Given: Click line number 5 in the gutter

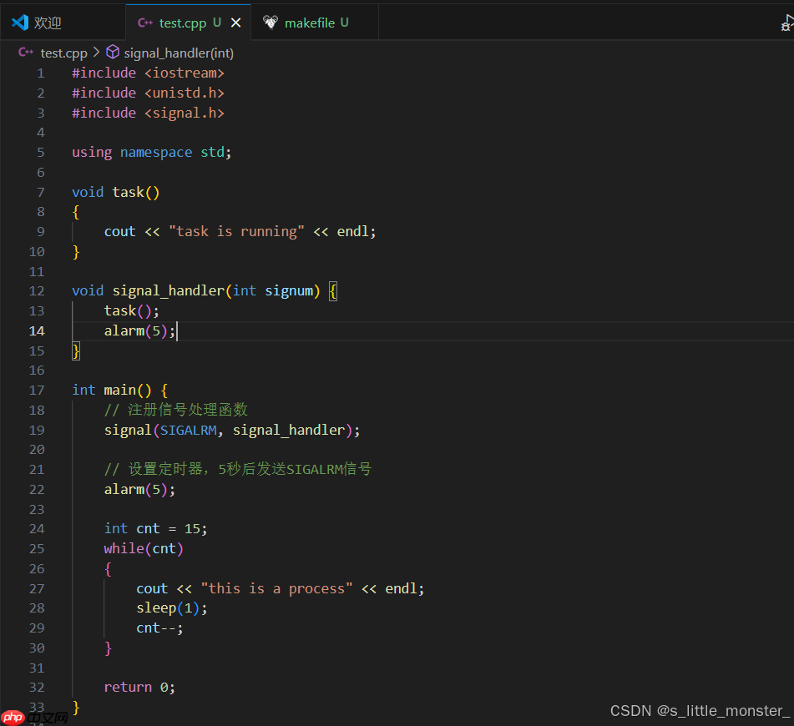Looking at the screenshot, I should pyautogui.click(x=41, y=153).
